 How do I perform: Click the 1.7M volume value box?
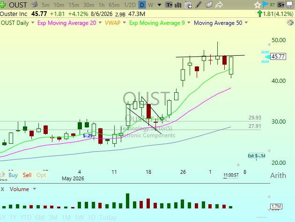click(x=276, y=207)
